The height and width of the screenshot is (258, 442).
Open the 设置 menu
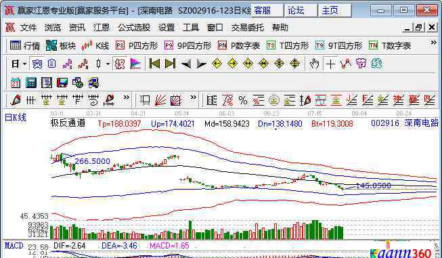pos(167,28)
